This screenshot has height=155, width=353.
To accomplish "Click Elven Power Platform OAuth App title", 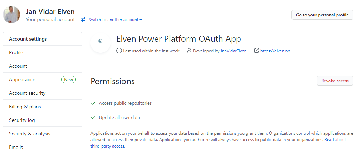I will tap(178, 39).
